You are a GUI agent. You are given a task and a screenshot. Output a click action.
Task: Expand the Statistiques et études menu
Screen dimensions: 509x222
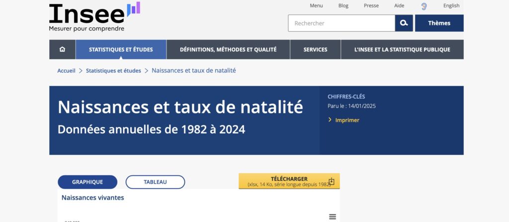tap(121, 49)
